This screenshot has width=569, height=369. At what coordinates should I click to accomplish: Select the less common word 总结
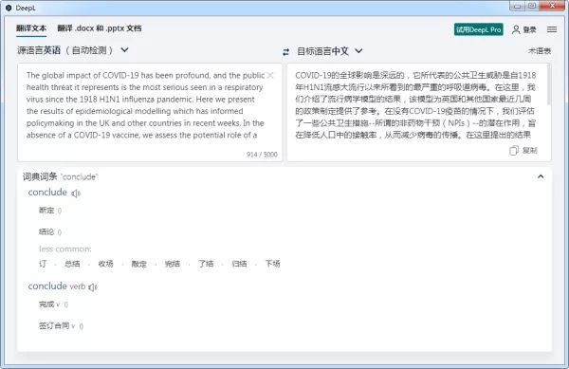[x=72, y=264]
